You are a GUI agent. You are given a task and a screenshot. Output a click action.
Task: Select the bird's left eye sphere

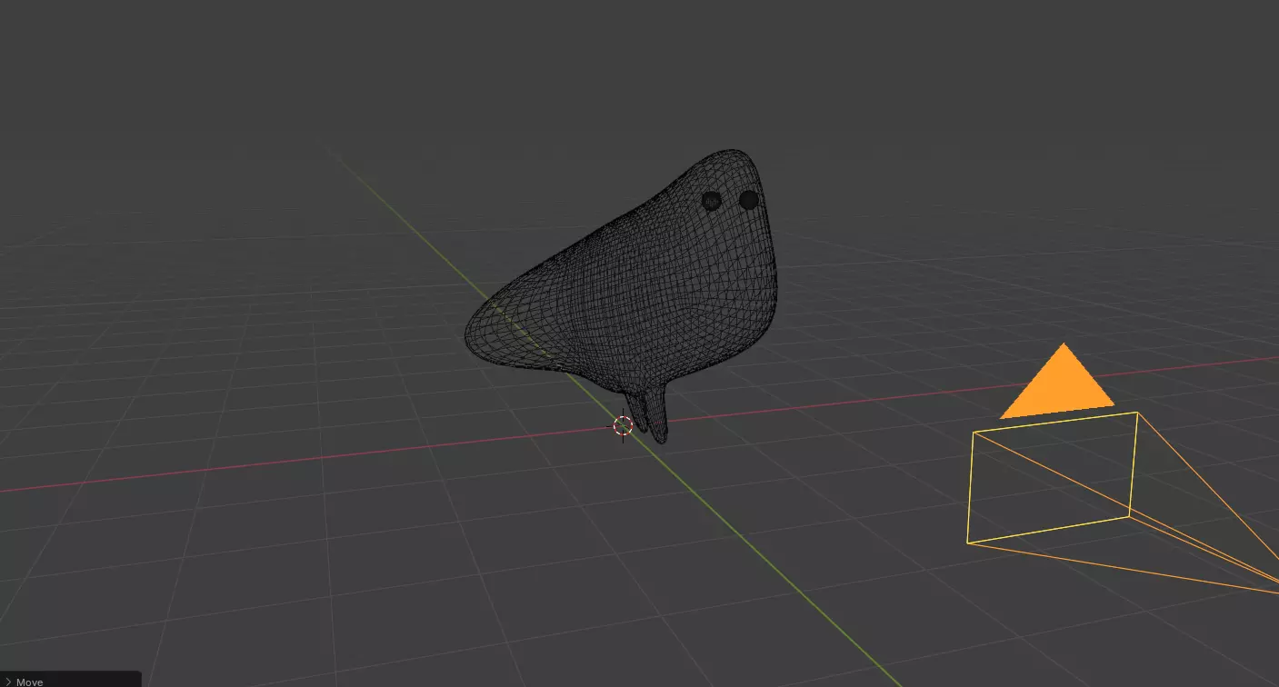[712, 200]
